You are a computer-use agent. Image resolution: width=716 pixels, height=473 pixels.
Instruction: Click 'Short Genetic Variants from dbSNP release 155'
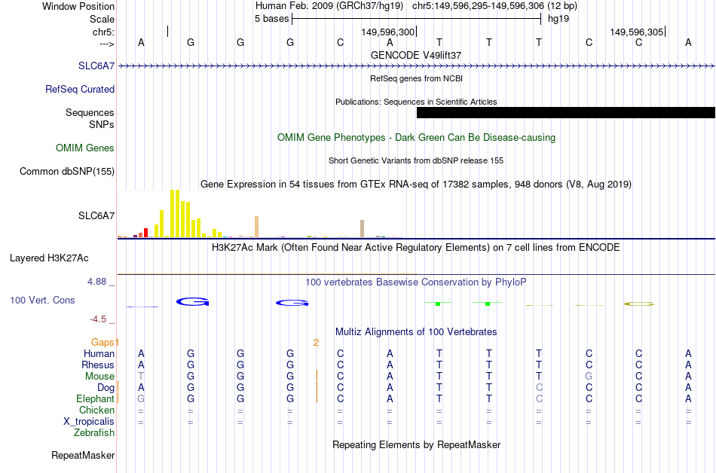click(416, 160)
